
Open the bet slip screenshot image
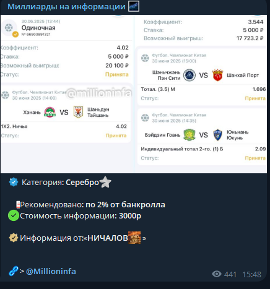(x=134, y=94)
